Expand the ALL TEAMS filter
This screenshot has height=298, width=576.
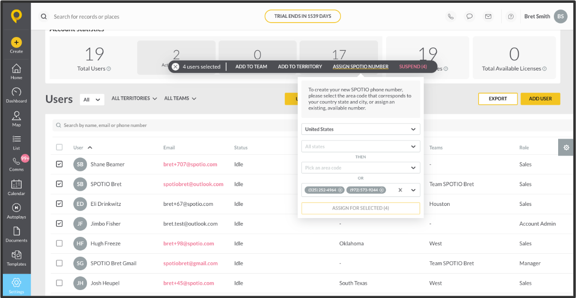click(x=180, y=98)
